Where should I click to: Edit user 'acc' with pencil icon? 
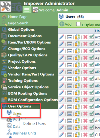click(61, 37)
